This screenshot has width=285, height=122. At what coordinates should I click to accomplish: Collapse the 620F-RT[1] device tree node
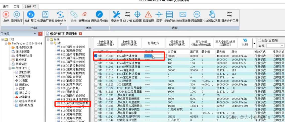point(10,68)
